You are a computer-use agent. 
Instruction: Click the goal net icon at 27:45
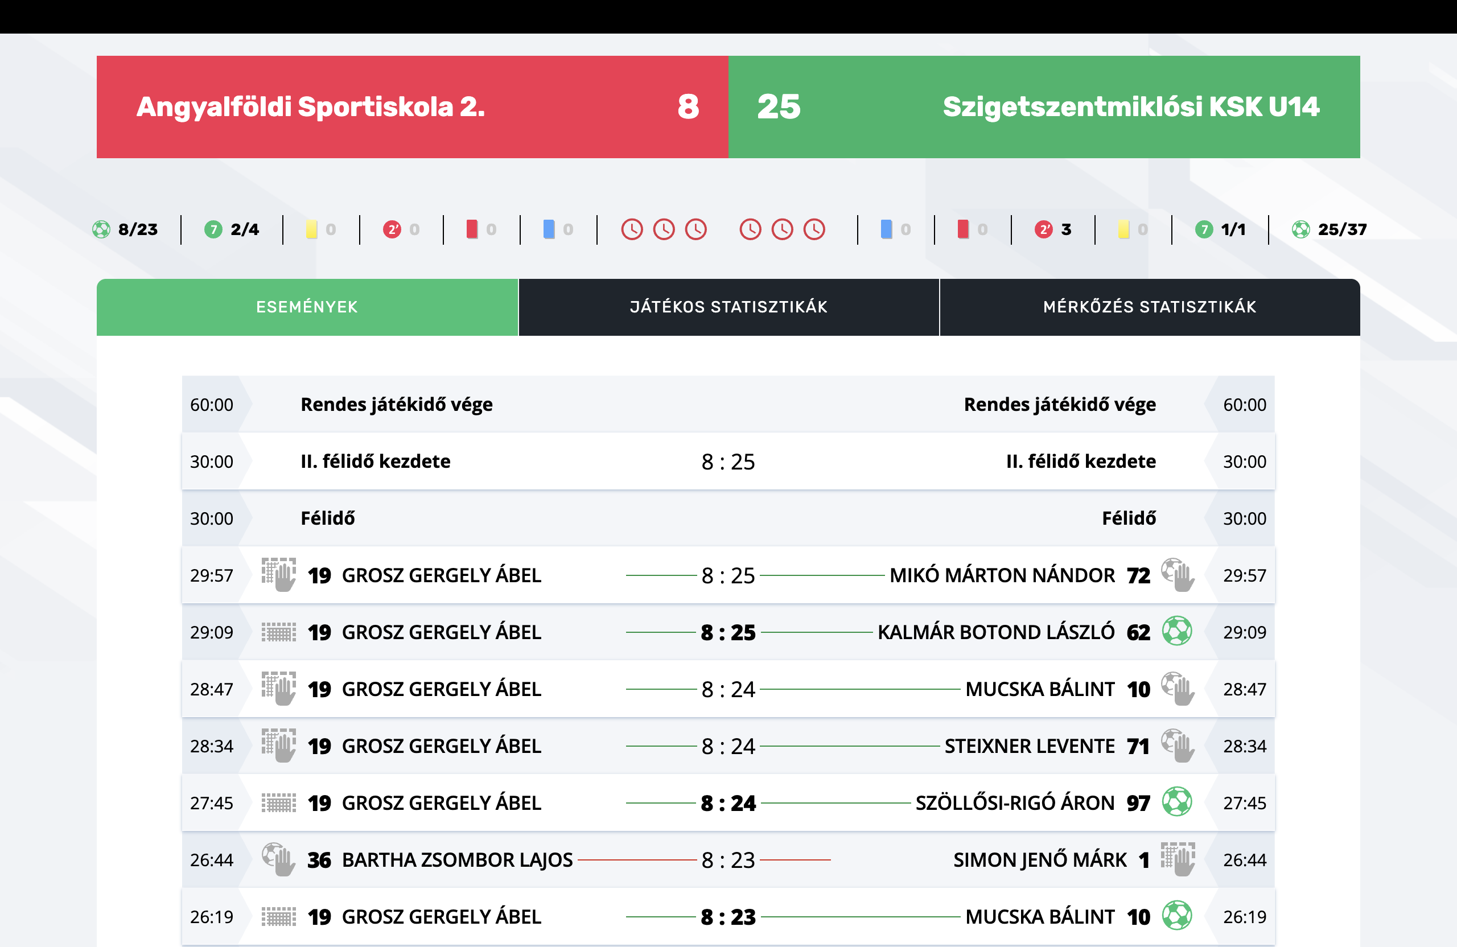pos(278,802)
